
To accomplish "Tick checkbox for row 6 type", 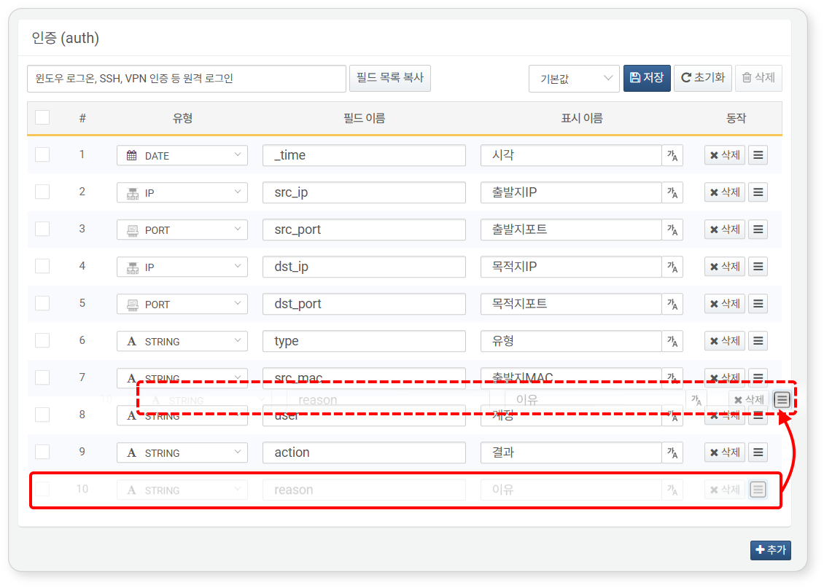I will (x=42, y=341).
